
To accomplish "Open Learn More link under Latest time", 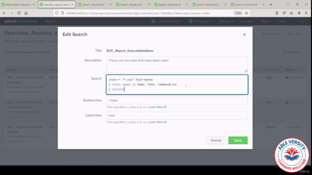I will pos(157,122).
